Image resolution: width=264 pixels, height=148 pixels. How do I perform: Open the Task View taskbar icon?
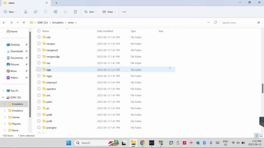click(124, 143)
